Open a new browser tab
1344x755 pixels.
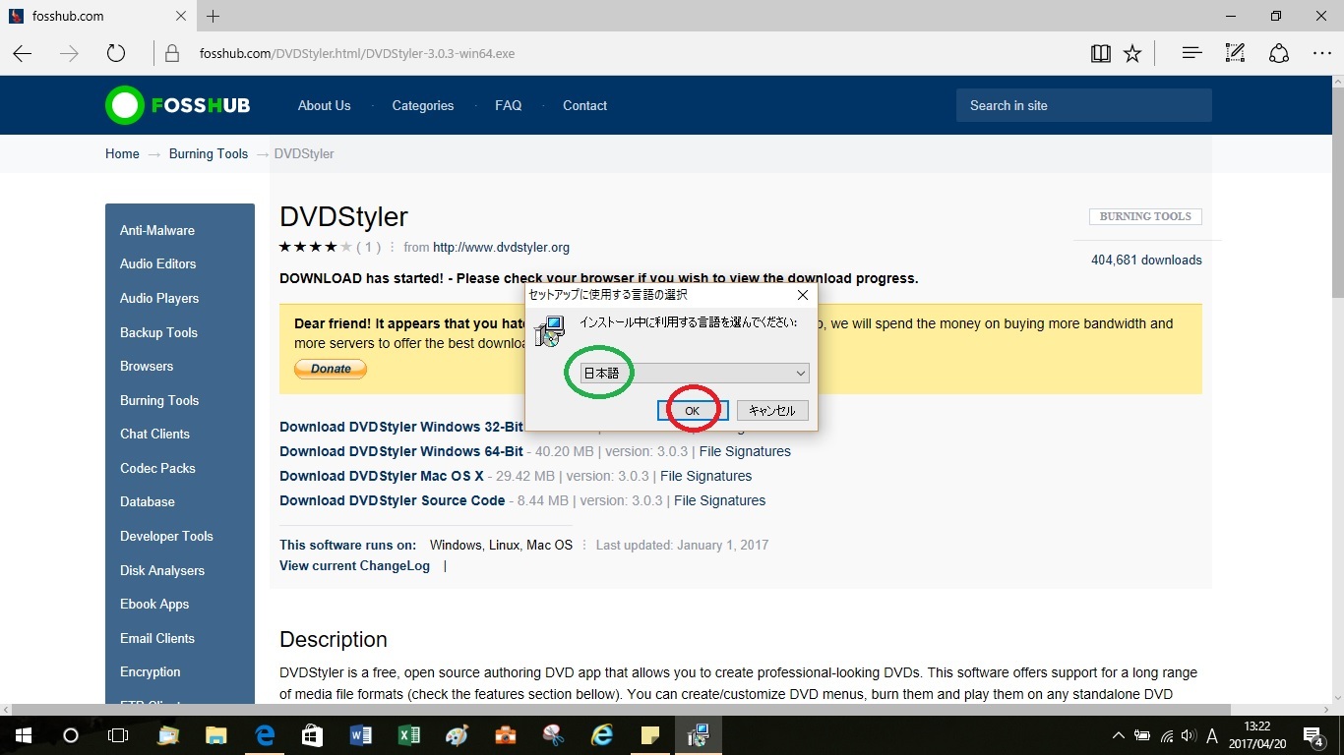[x=214, y=16]
